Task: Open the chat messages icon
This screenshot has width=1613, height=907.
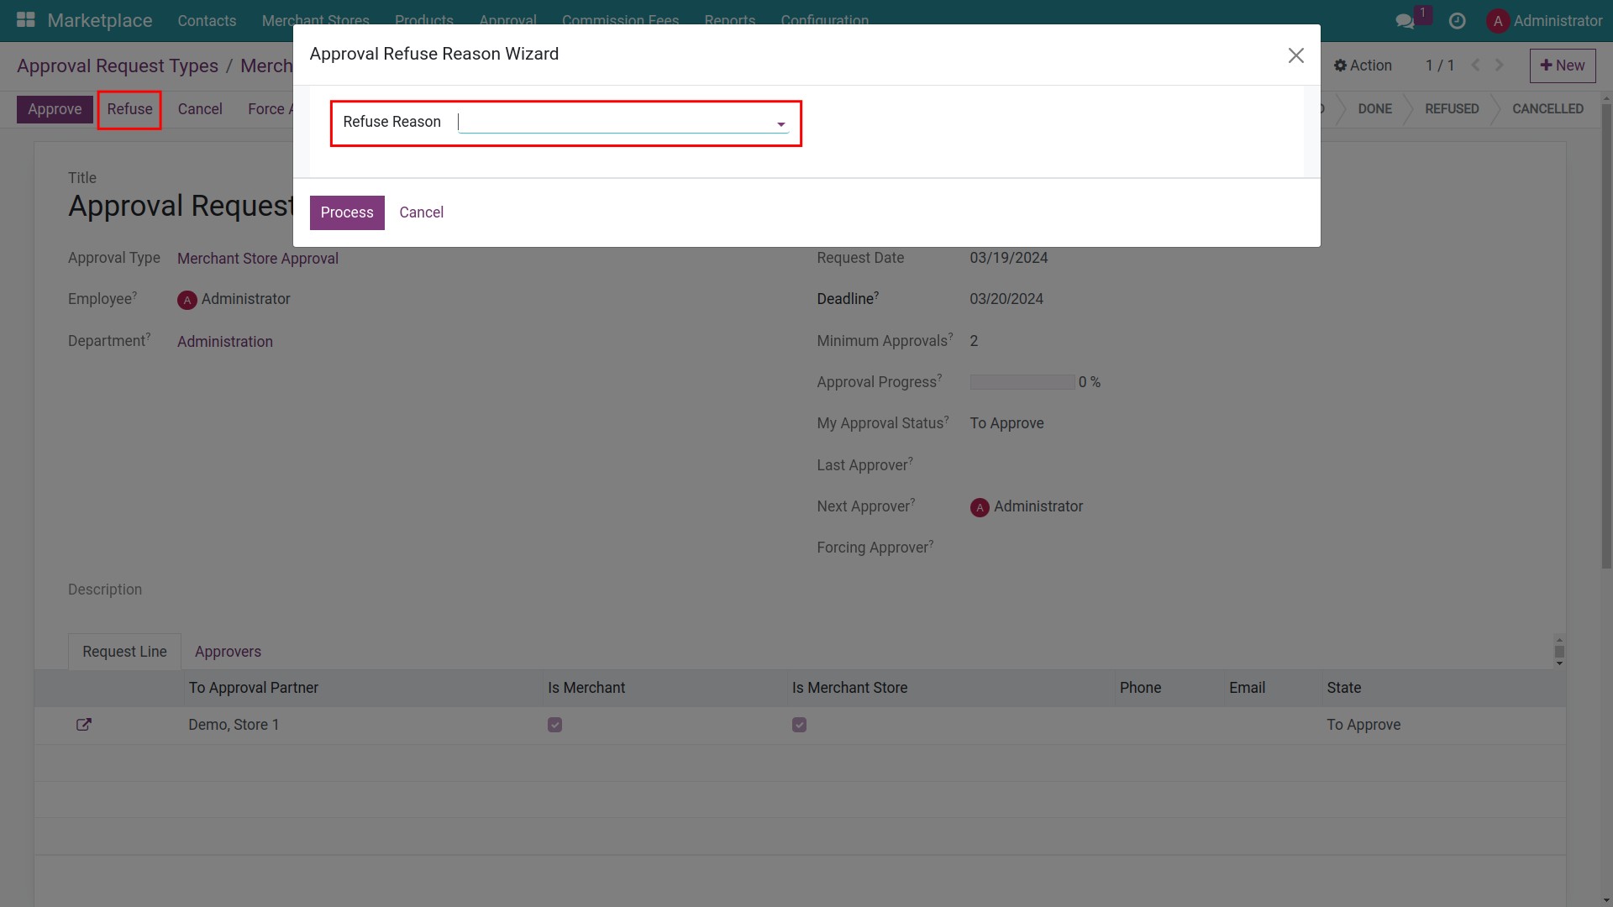Action: 1405,21
